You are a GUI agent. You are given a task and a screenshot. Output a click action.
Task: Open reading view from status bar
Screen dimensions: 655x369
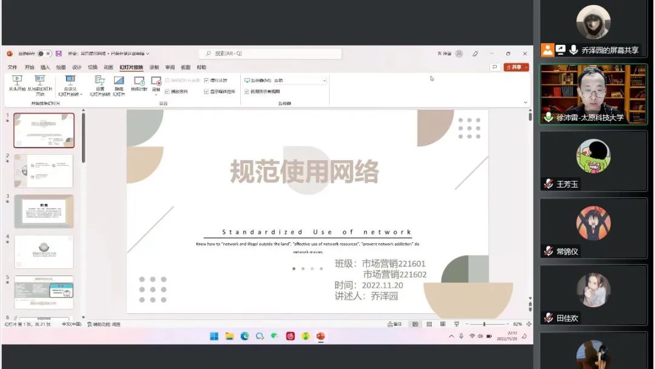click(443, 324)
